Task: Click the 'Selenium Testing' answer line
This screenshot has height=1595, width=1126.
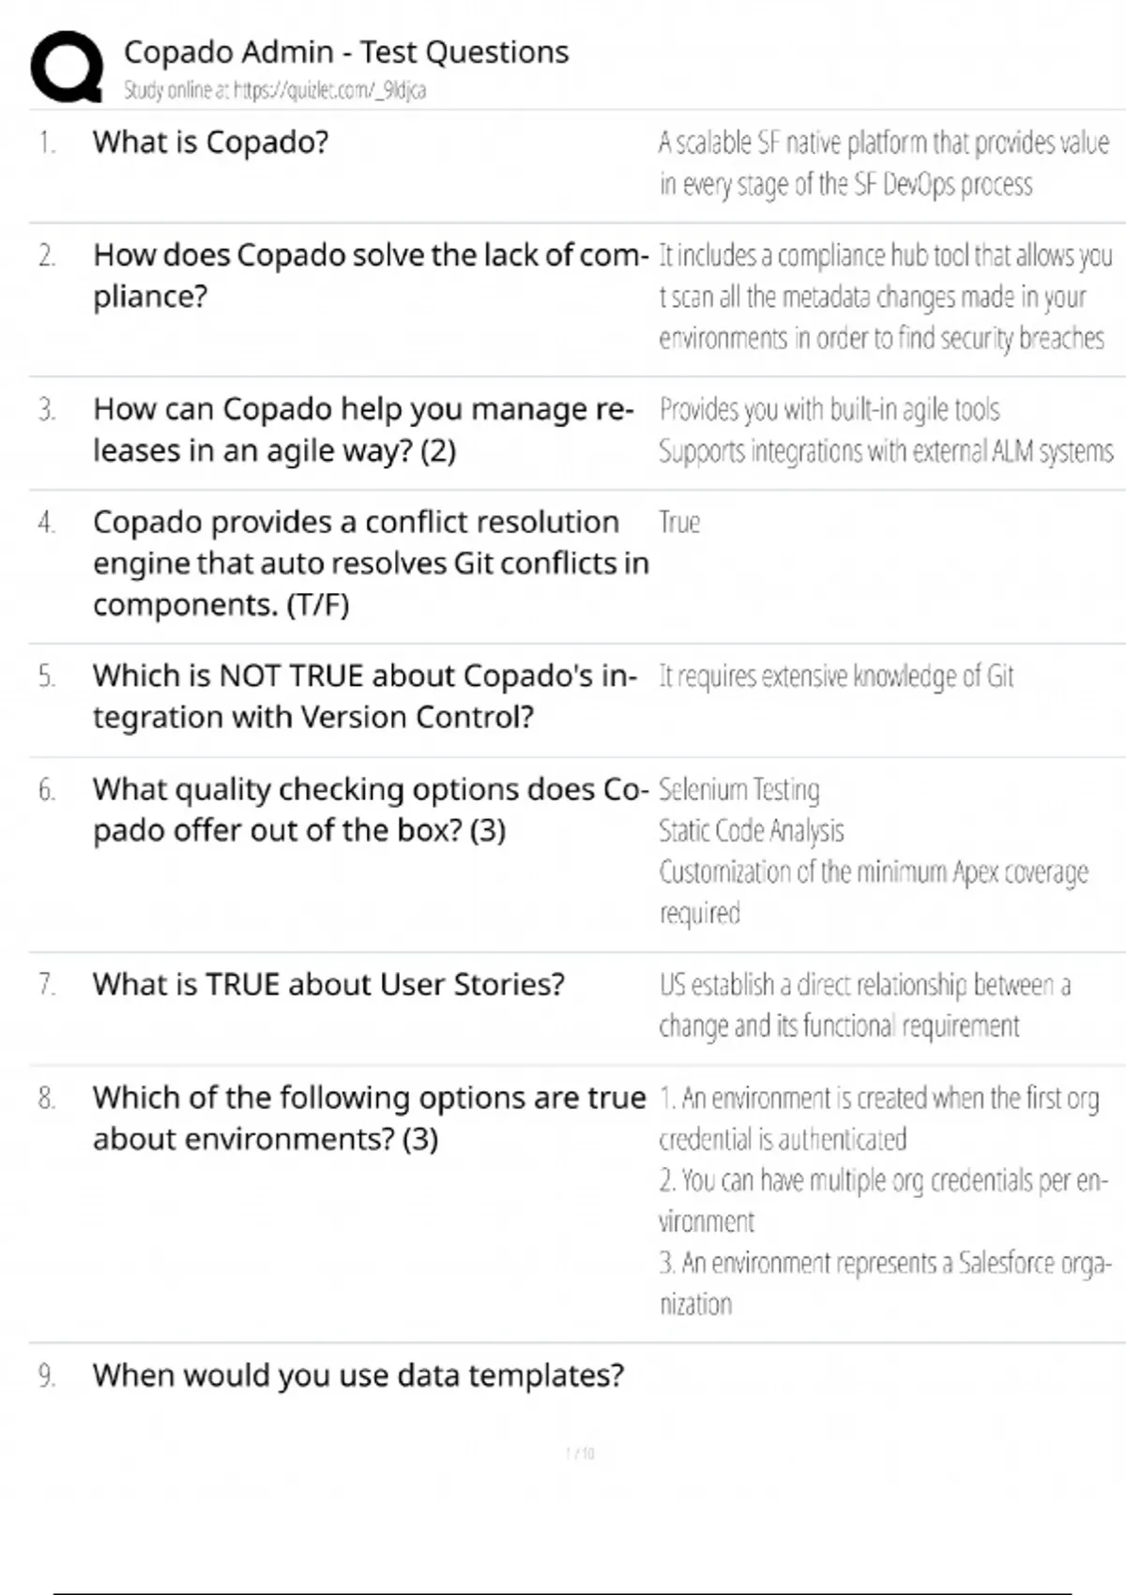Action: click(x=738, y=790)
